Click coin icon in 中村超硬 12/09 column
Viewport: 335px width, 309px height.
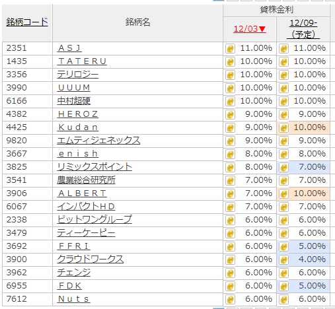(x=283, y=102)
